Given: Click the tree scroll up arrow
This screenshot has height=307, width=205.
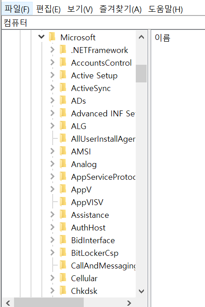Looking at the screenshot, I should (141, 37).
